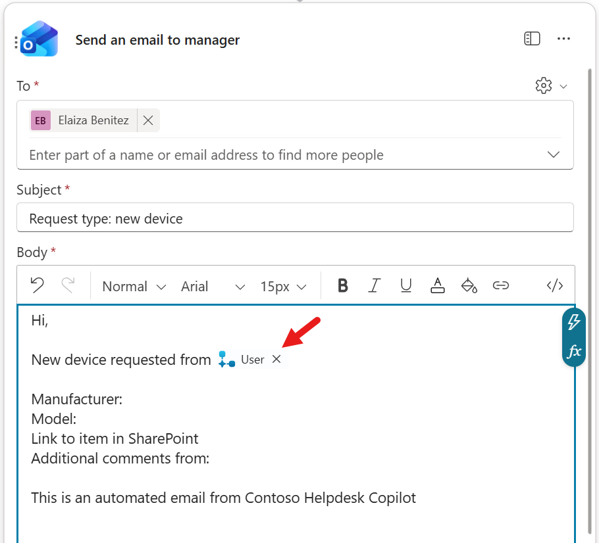Click inside the Subject field
Image resolution: width=599 pixels, height=543 pixels.
(x=197, y=218)
